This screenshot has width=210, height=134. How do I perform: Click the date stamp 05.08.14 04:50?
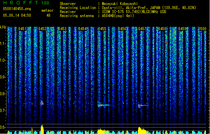(17, 15)
